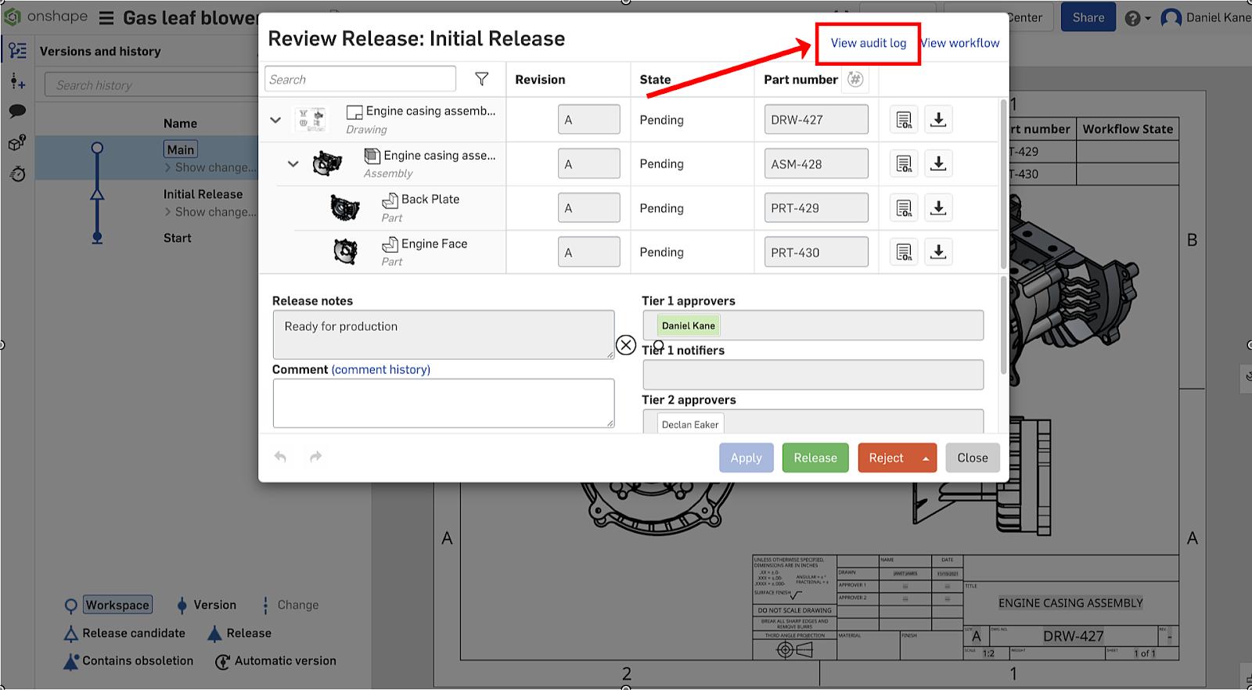The height and width of the screenshot is (690, 1252).
Task: Click the Comment text box
Action: (443, 403)
